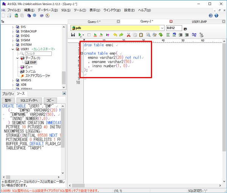Click the open file icon in main toolbar

coord(9,15)
